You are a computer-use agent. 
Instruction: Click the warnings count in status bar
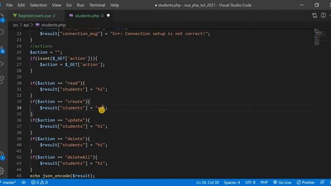[43, 182]
